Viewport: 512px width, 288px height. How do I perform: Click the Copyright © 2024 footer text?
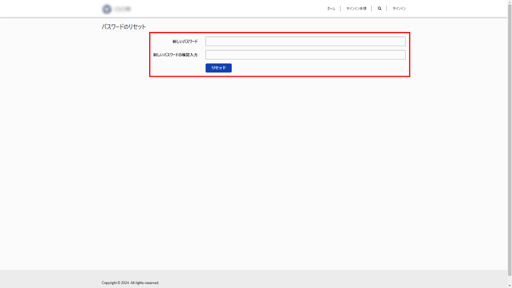[131, 282]
